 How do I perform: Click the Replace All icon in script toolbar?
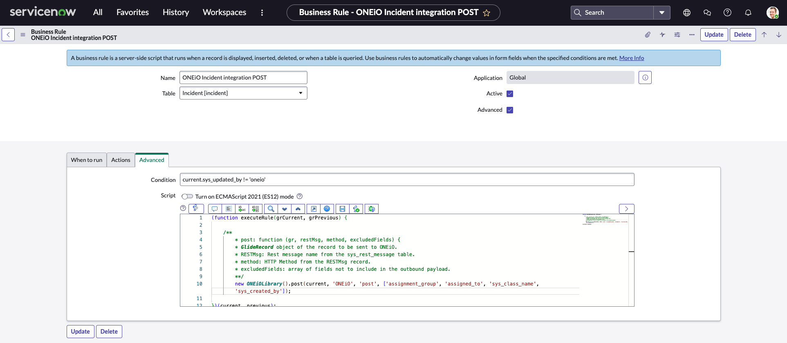[256, 209]
